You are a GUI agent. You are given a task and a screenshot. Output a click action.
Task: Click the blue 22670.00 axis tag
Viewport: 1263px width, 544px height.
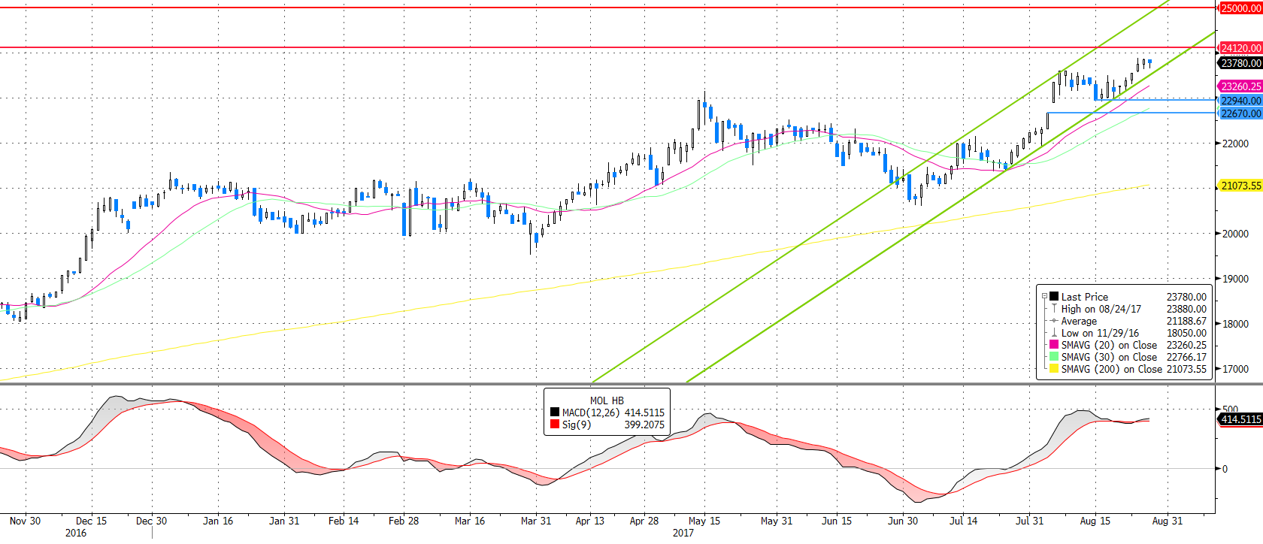(x=1240, y=113)
